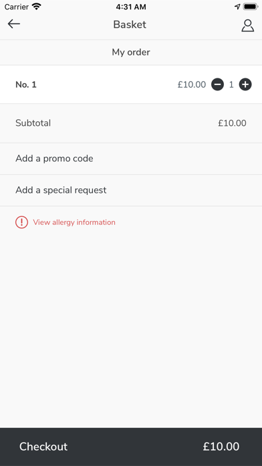Open the user profile icon
The width and height of the screenshot is (262, 466).
point(247,25)
